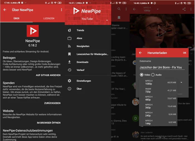Choose MPEG-4 360p 19,49 MB
The width and height of the screenshot is (195, 141).
158,106
